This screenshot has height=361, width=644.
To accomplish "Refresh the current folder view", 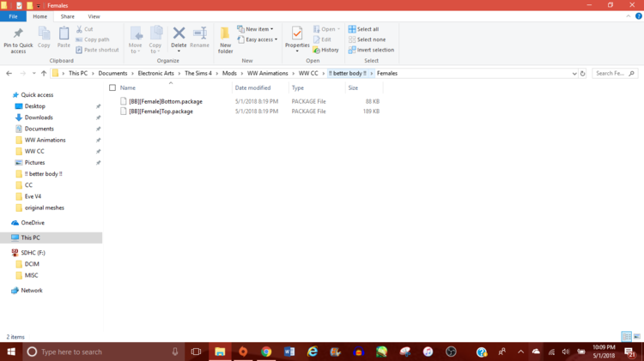I will [x=583, y=74].
